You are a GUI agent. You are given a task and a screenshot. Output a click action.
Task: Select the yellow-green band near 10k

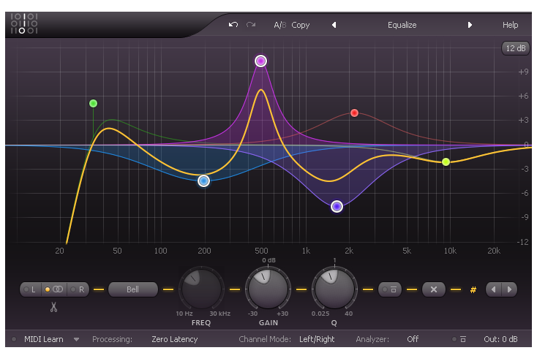pyautogui.click(x=446, y=162)
